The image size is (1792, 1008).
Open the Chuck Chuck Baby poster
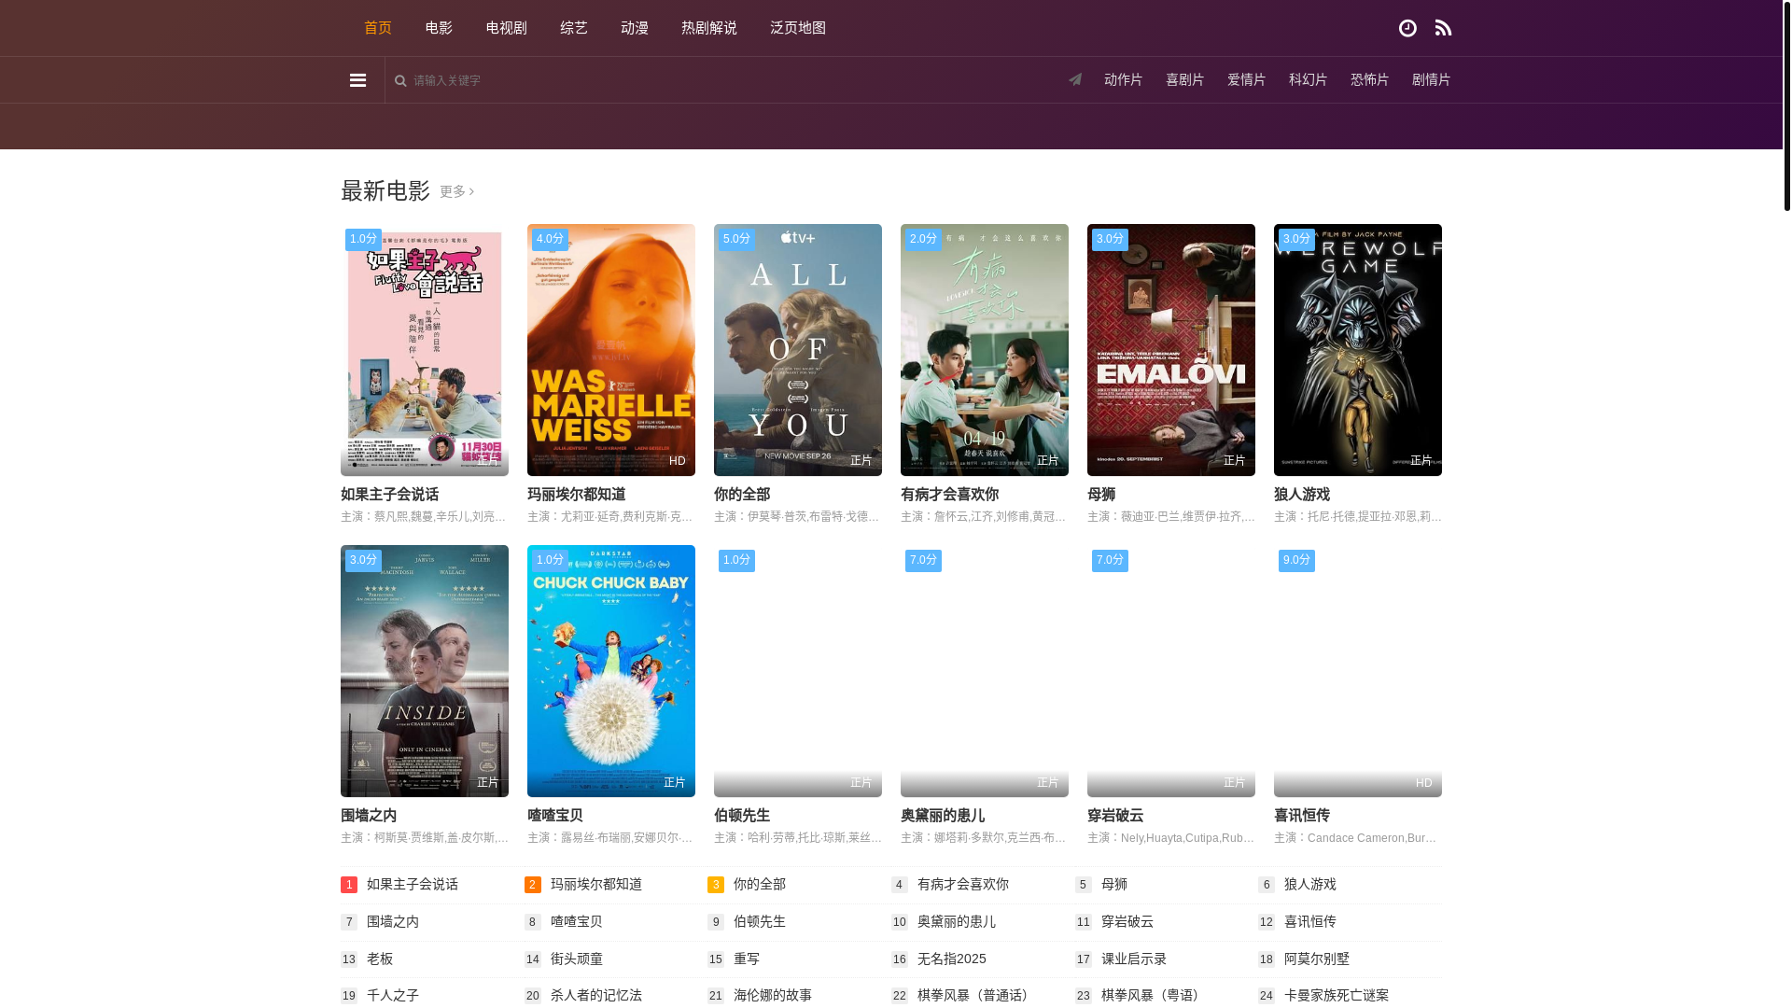(611, 671)
